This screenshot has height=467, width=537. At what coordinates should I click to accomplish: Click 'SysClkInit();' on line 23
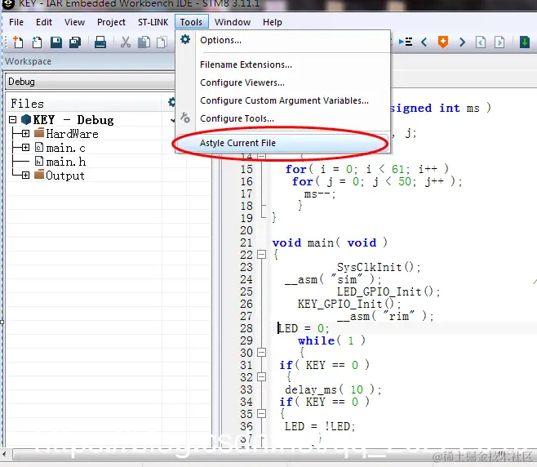pyautogui.click(x=379, y=267)
